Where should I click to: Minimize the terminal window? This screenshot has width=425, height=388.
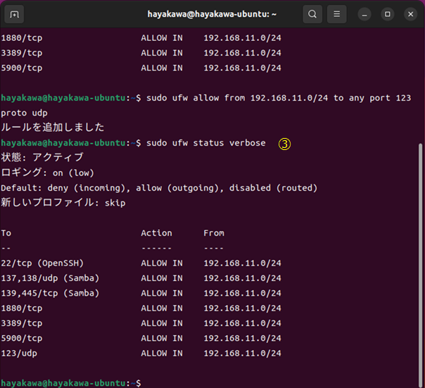[x=364, y=14]
